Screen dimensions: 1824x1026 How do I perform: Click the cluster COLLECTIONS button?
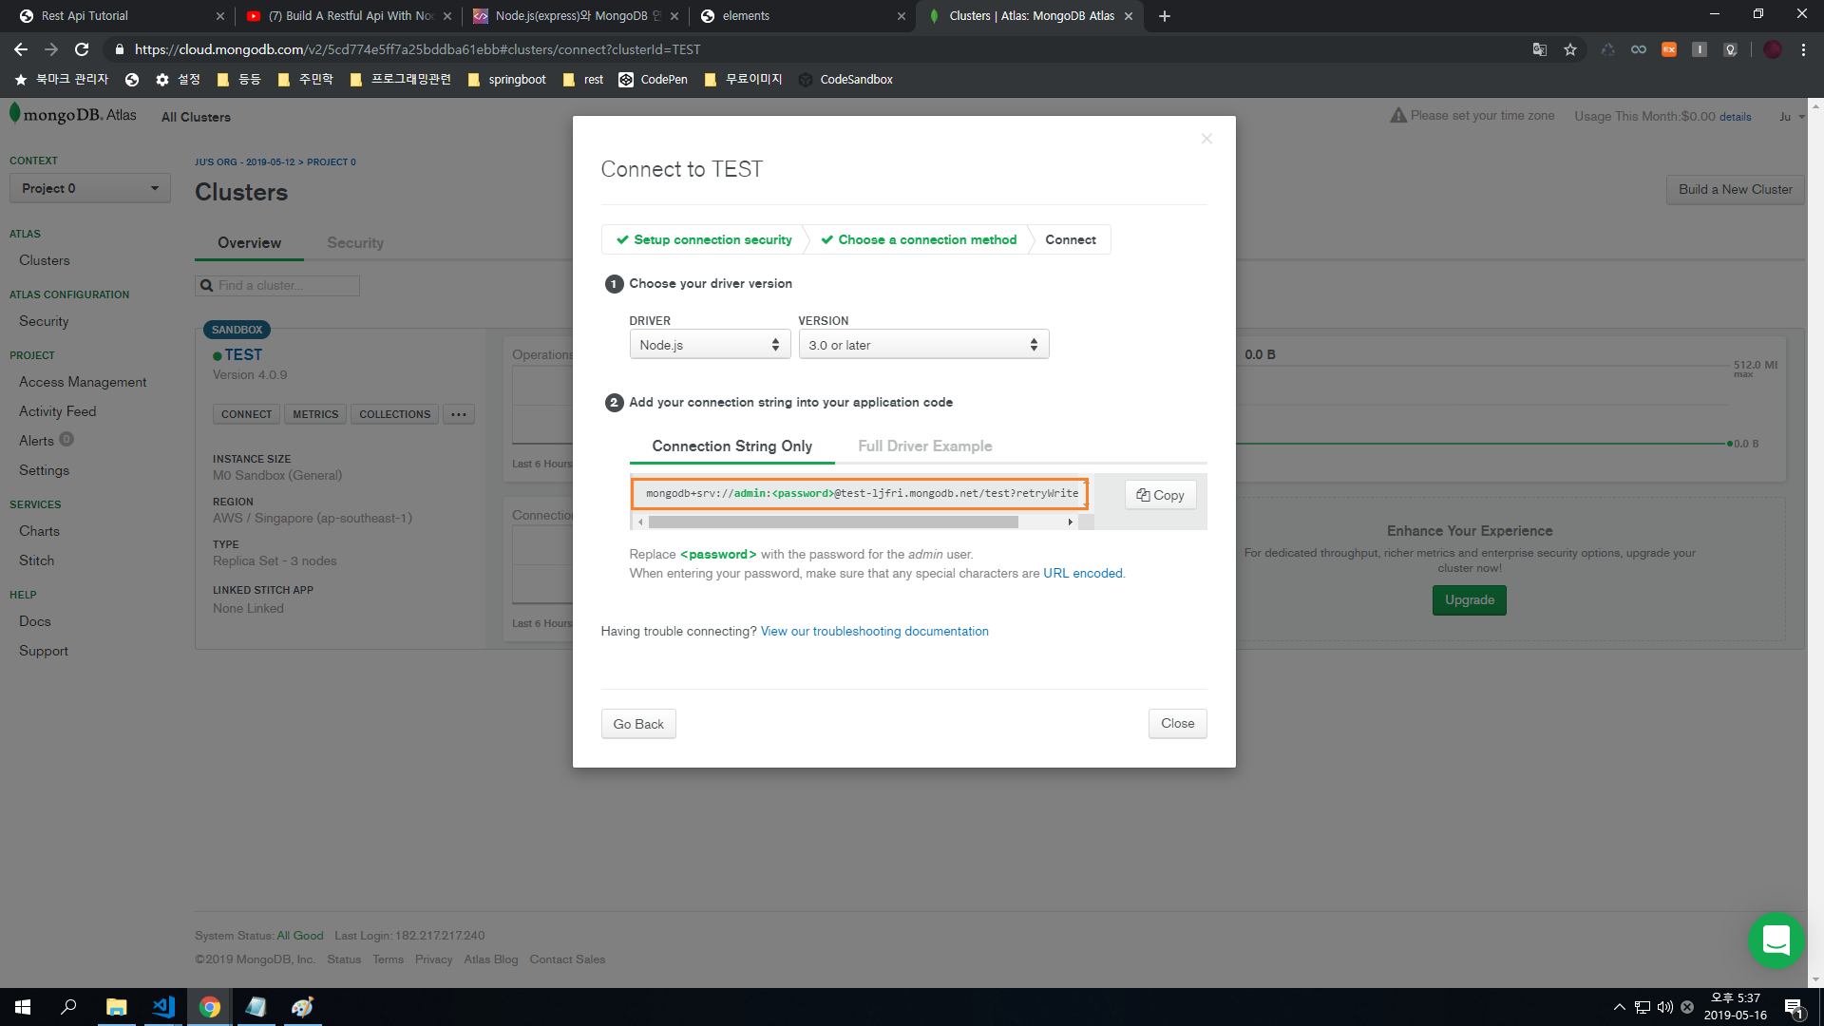(x=394, y=414)
